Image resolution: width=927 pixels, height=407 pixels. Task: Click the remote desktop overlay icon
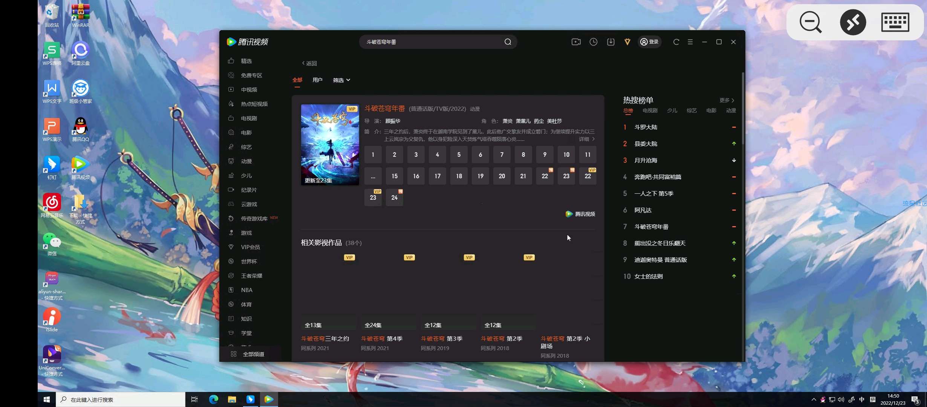click(x=853, y=22)
